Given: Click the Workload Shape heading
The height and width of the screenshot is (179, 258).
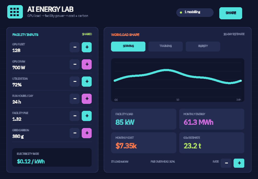Looking at the screenshot, I should 125,35.
